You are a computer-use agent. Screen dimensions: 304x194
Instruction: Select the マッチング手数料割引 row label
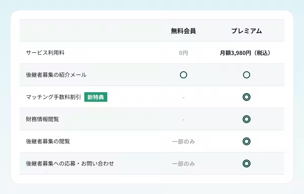click(53, 97)
